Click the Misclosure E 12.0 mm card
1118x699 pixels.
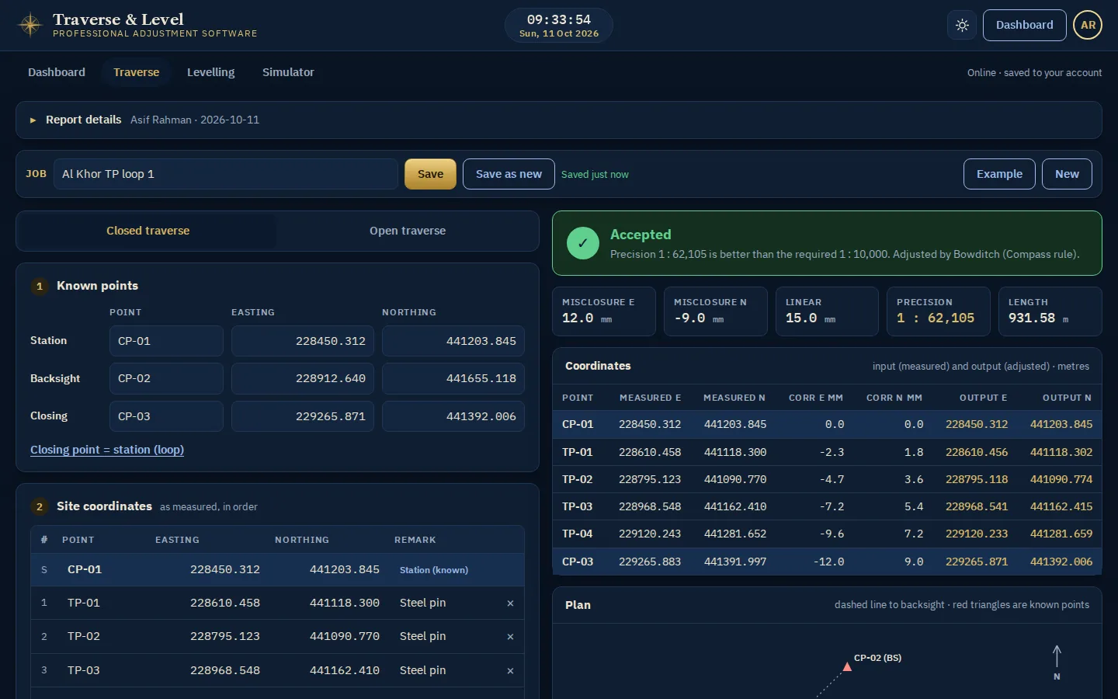pyautogui.click(x=604, y=311)
